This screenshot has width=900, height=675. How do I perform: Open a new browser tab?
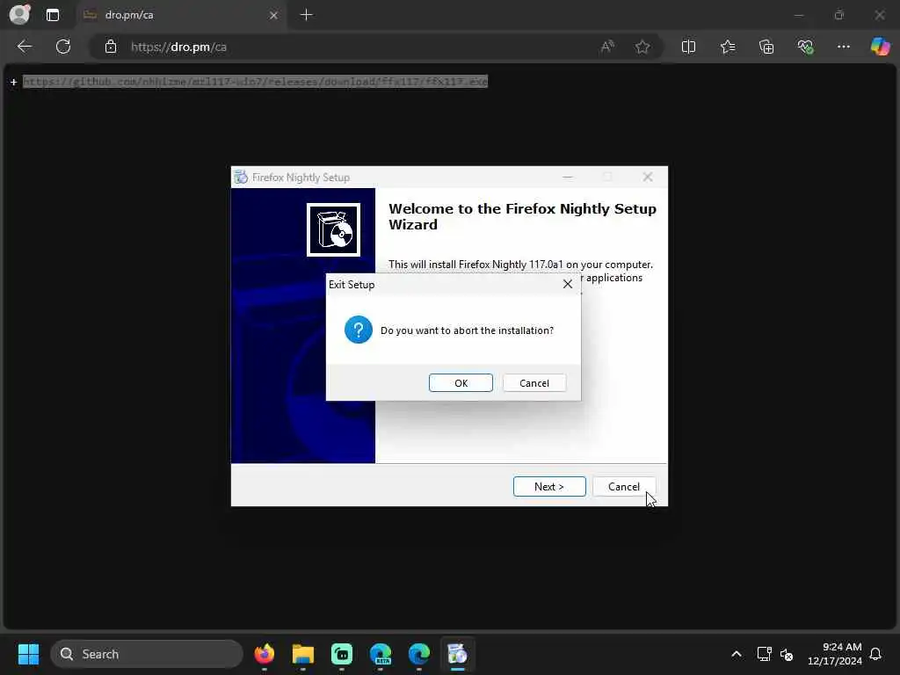coord(307,15)
